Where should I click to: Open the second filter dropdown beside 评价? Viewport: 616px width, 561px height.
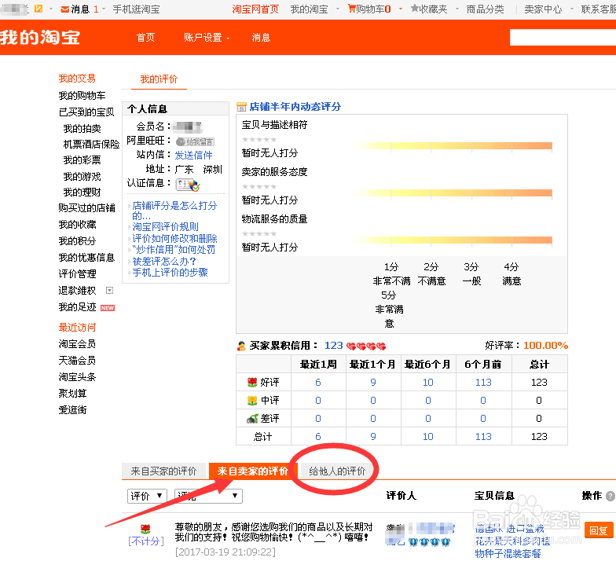208,496
